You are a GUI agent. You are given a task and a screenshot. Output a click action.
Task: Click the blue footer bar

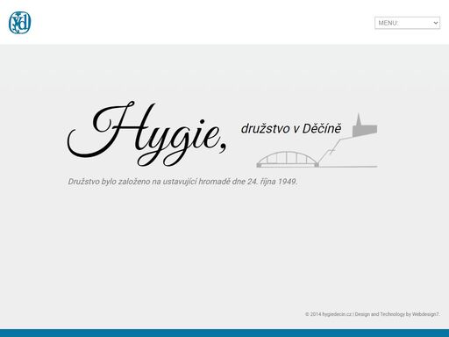point(224,333)
